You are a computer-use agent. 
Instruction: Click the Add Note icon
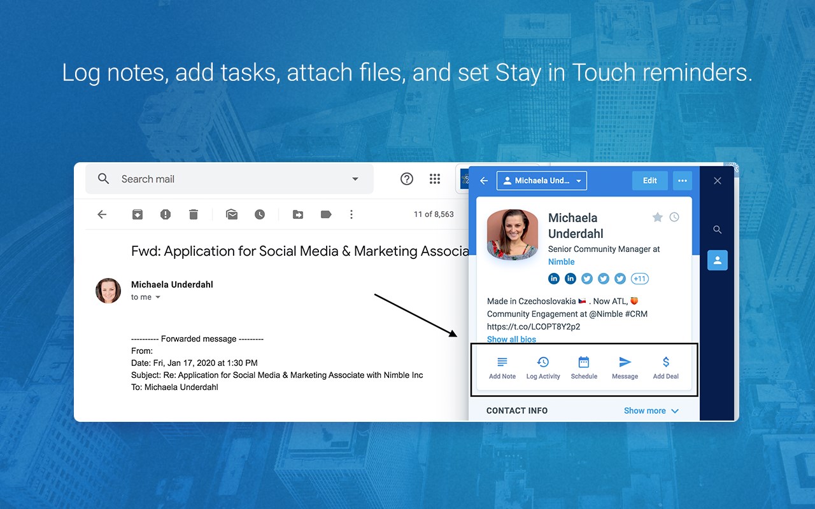(502, 362)
